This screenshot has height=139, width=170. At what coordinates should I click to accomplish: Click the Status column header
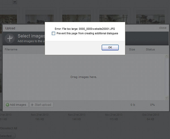point(150,50)
